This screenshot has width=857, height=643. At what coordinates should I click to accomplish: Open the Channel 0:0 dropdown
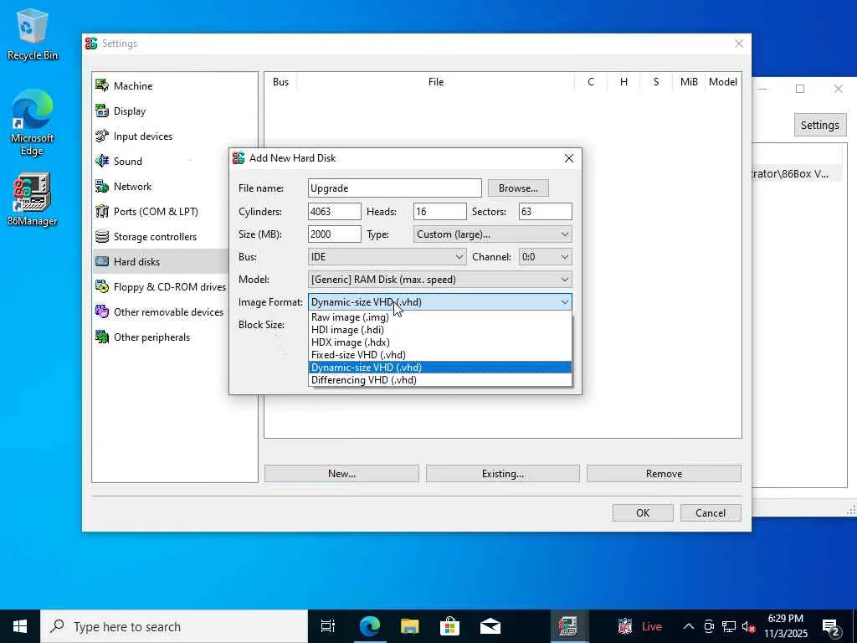coord(545,256)
